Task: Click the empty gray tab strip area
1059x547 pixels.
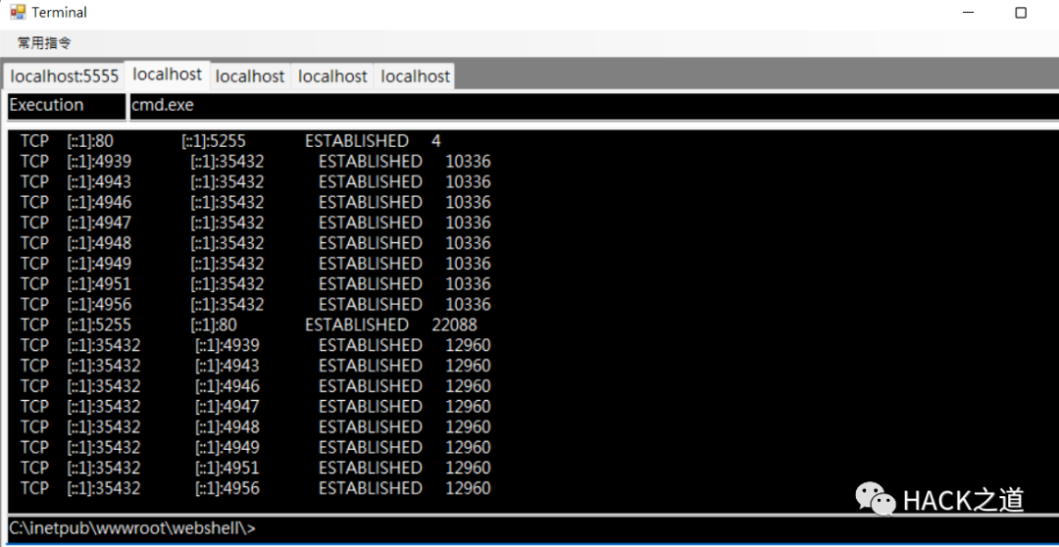Action: coord(755,74)
